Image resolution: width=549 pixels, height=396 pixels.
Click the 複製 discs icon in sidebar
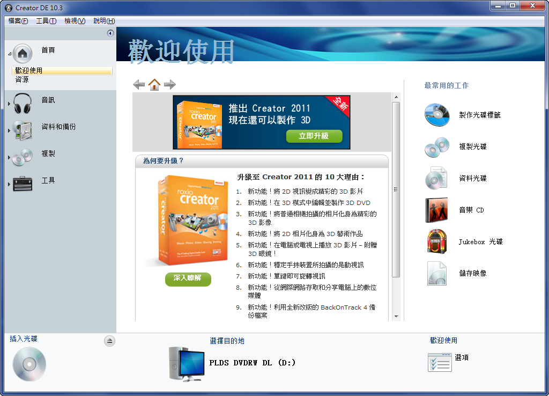pos(23,157)
